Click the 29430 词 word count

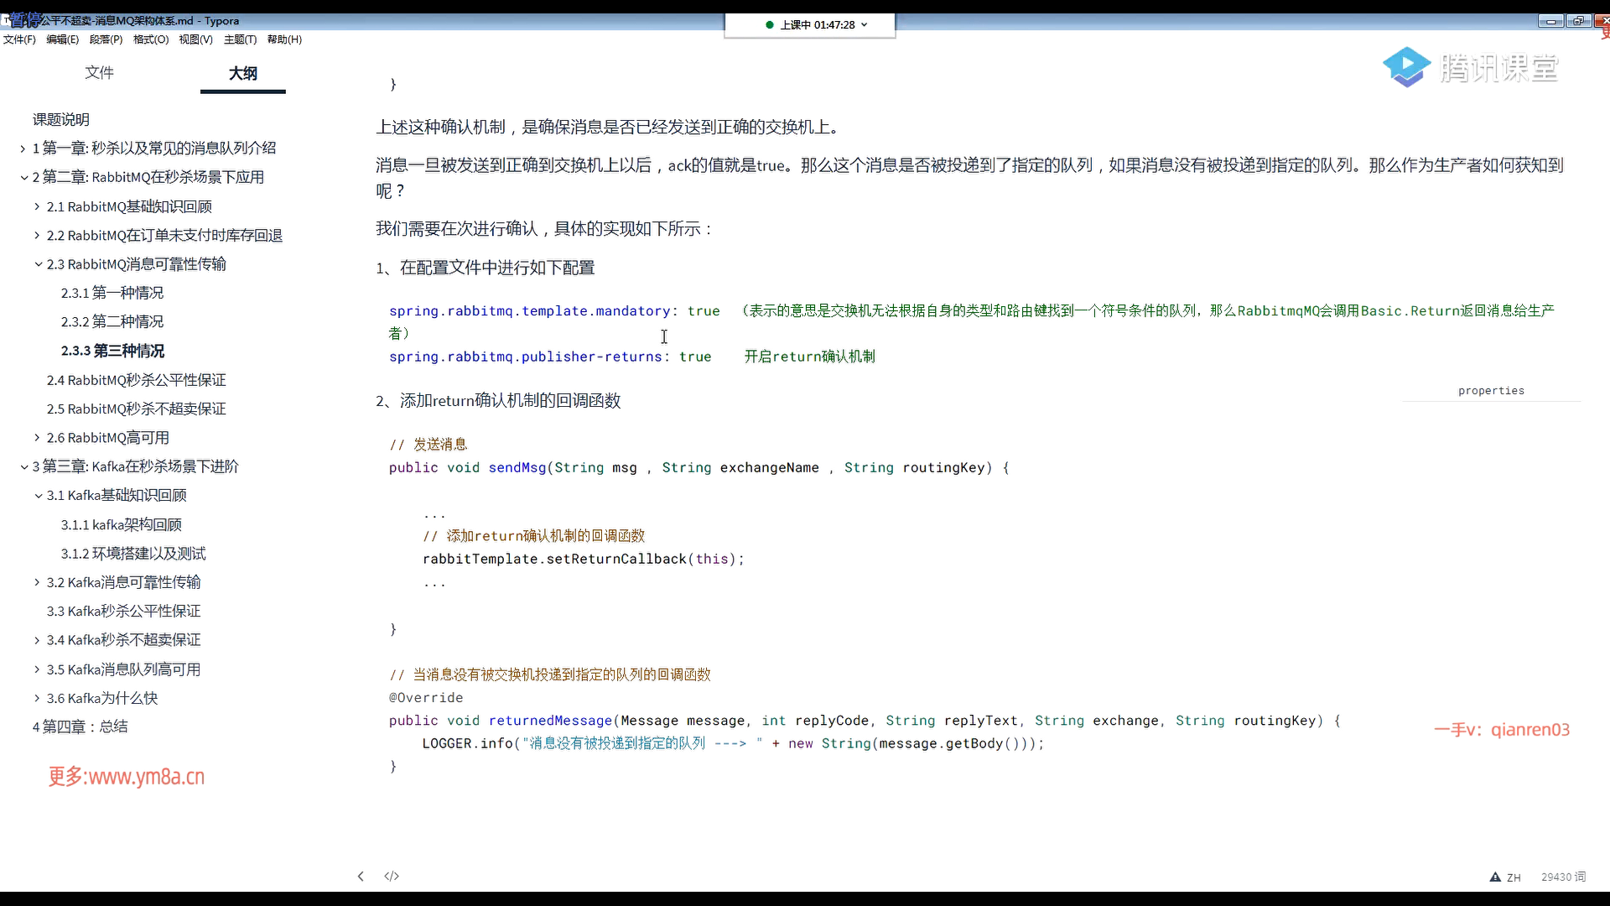point(1563,877)
